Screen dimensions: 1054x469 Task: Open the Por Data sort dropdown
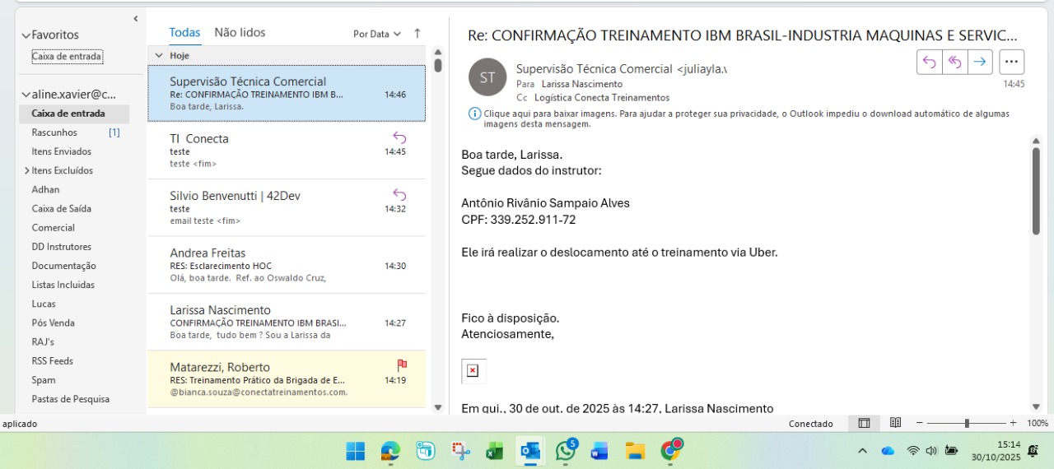coord(376,34)
